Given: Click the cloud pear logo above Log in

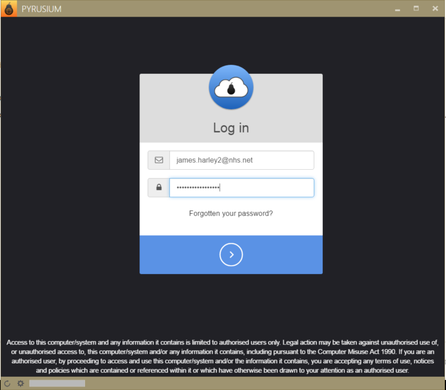Looking at the screenshot, I should [x=231, y=87].
